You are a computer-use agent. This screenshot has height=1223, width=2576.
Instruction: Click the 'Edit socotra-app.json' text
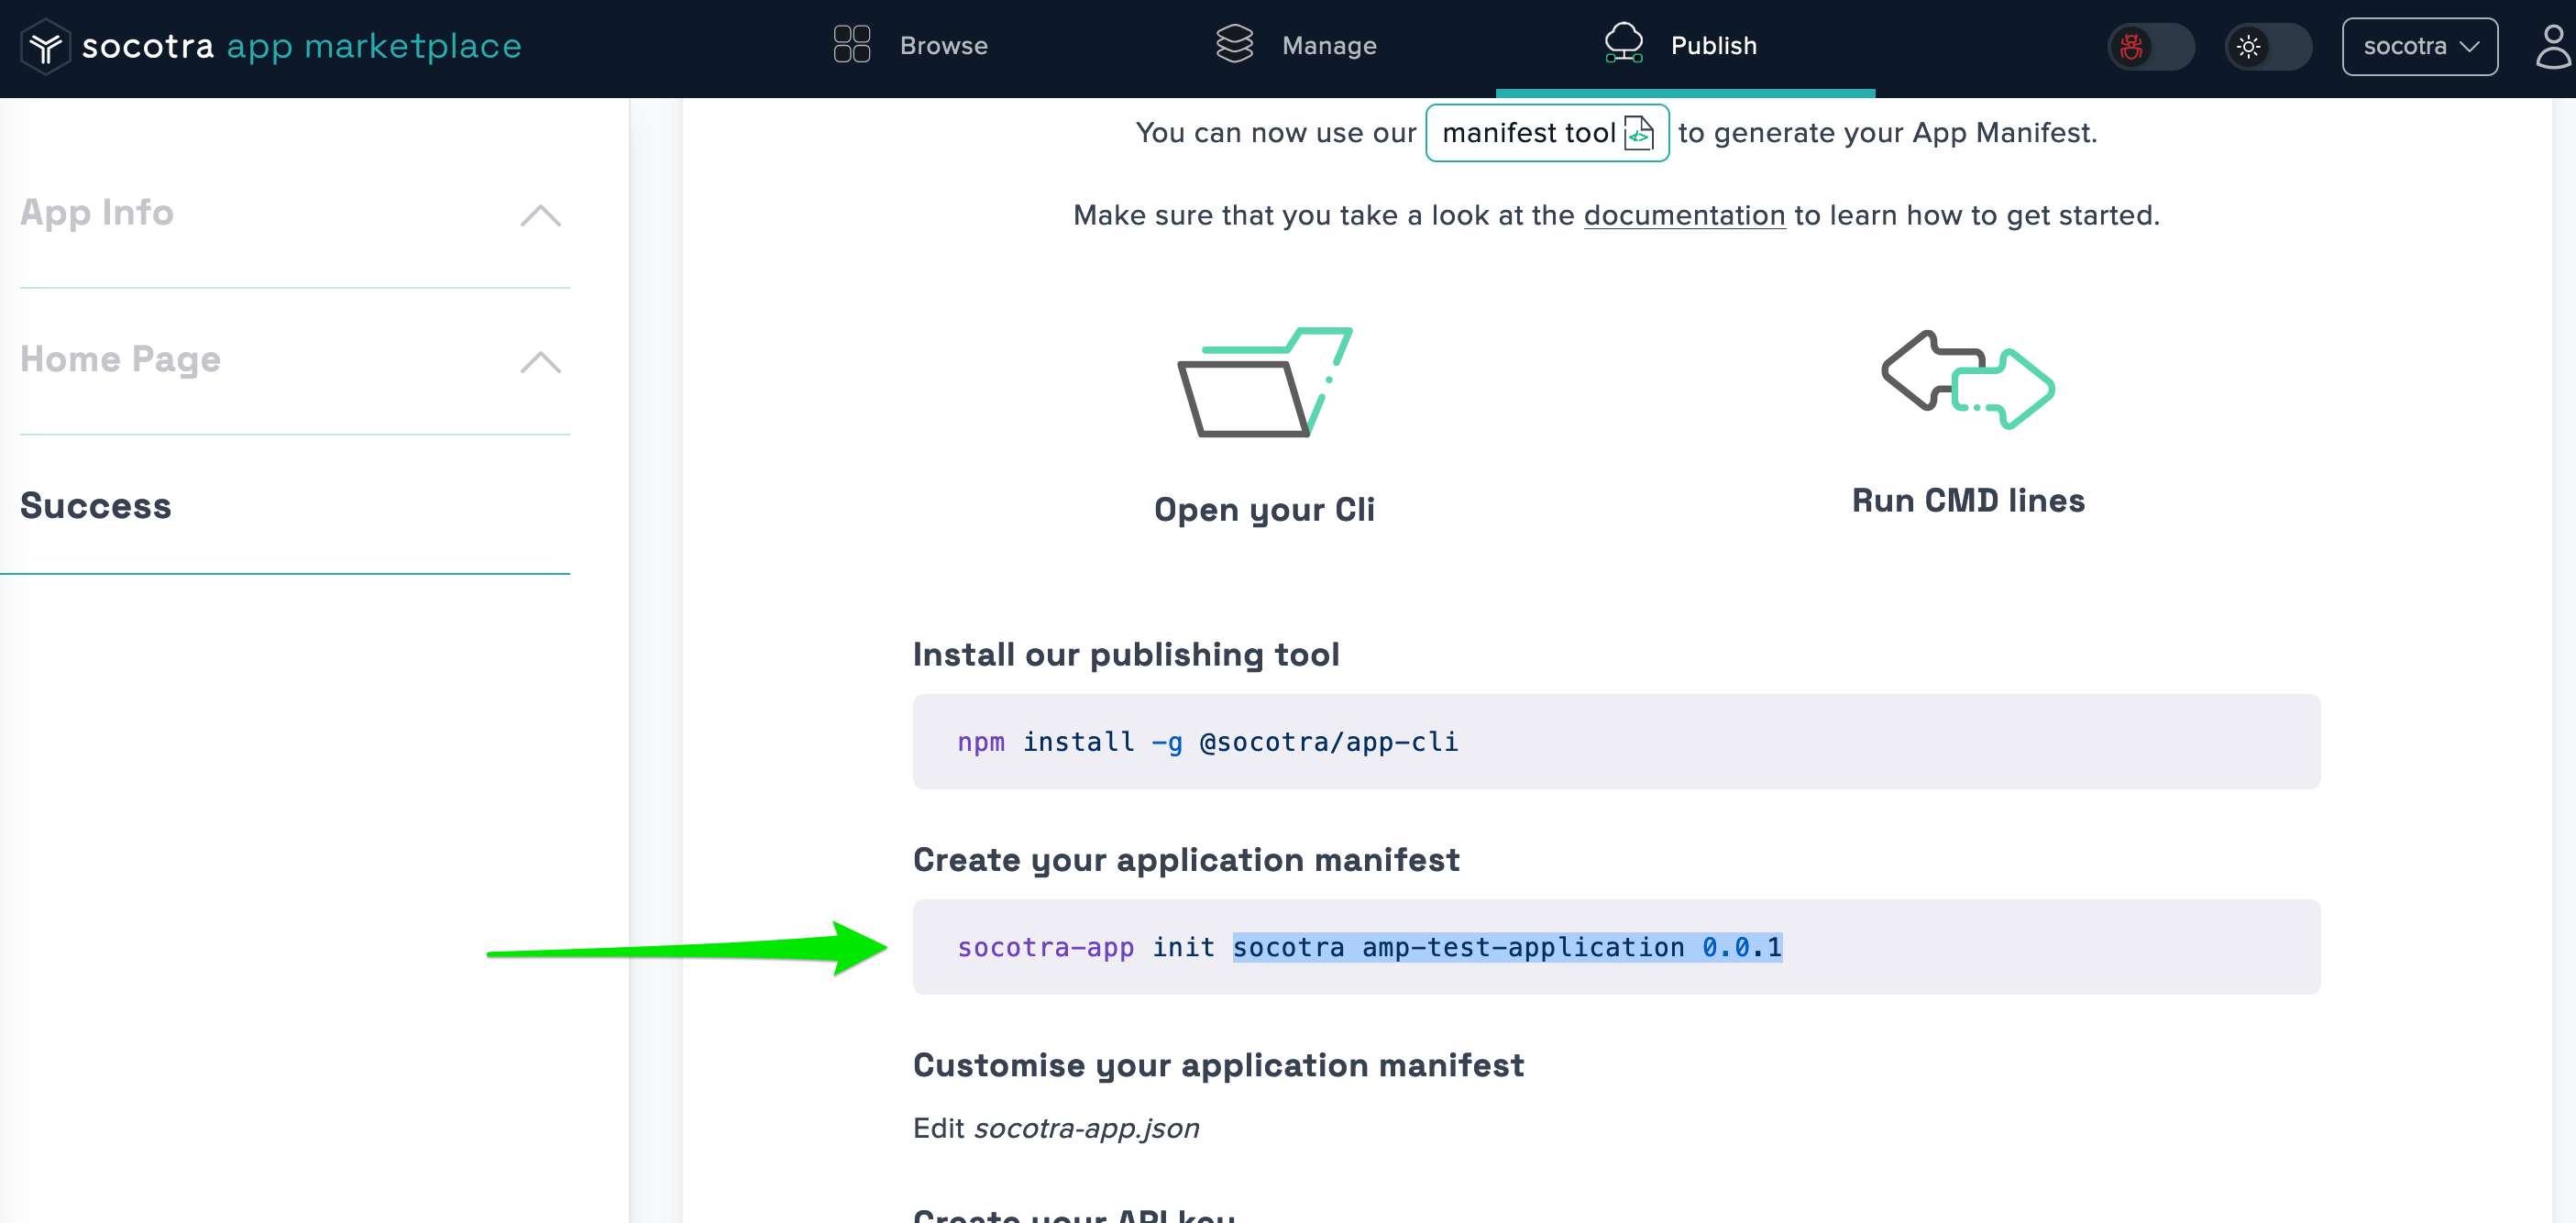pyautogui.click(x=1056, y=1129)
